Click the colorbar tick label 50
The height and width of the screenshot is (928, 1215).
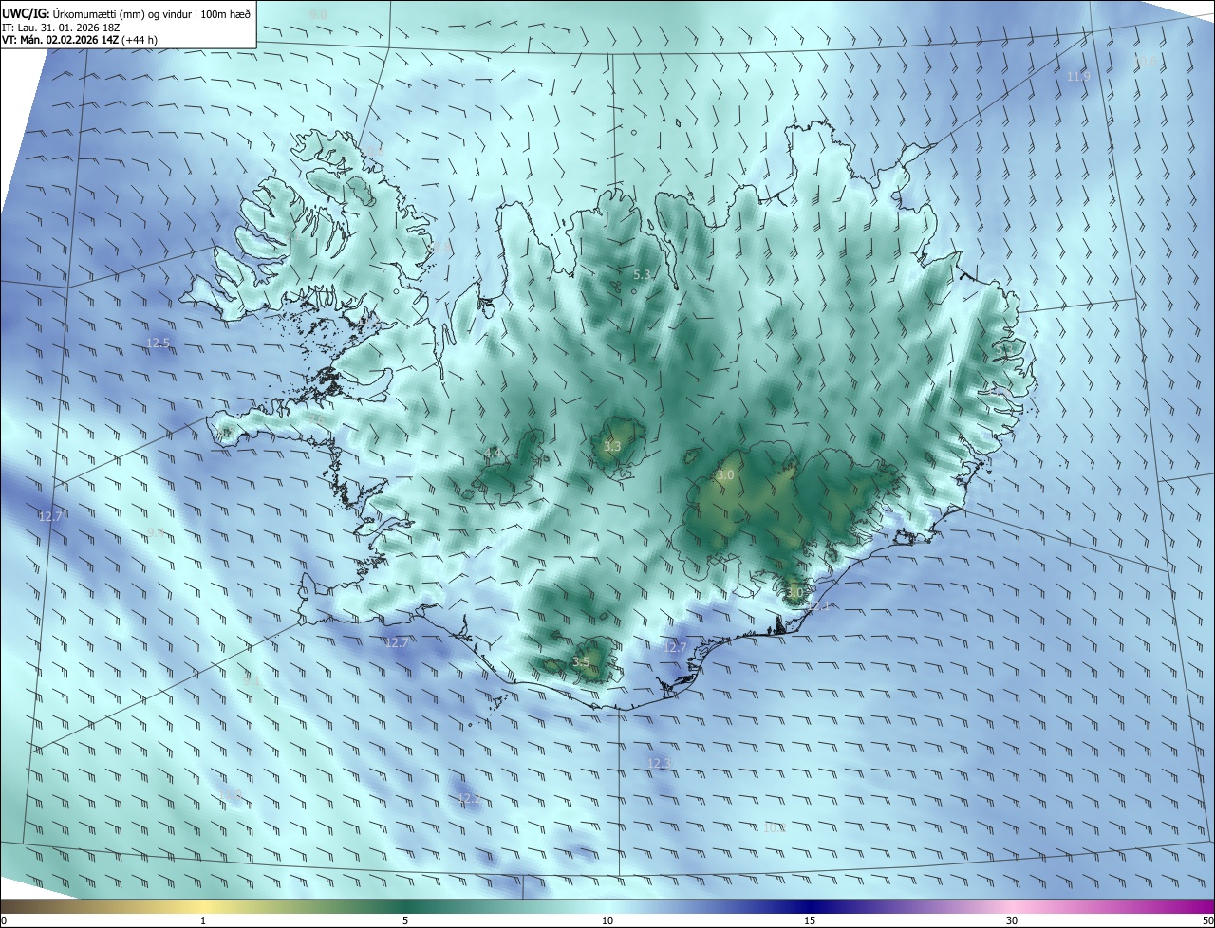pyautogui.click(x=1207, y=920)
